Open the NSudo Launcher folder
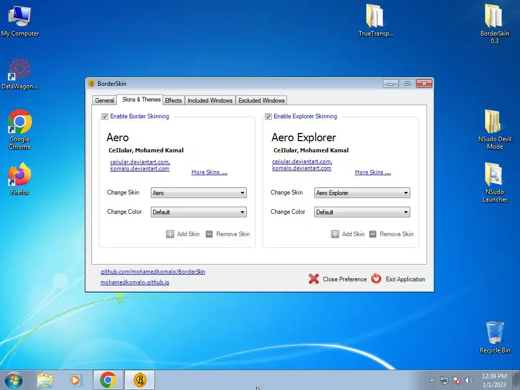The height and width of the screenshot is (390, 520). click(495, 182)
